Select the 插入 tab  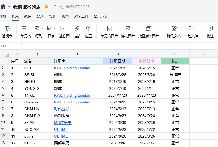click(x=15, y=16)
